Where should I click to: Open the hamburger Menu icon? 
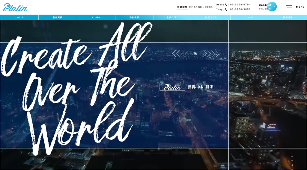click(289, 7)
